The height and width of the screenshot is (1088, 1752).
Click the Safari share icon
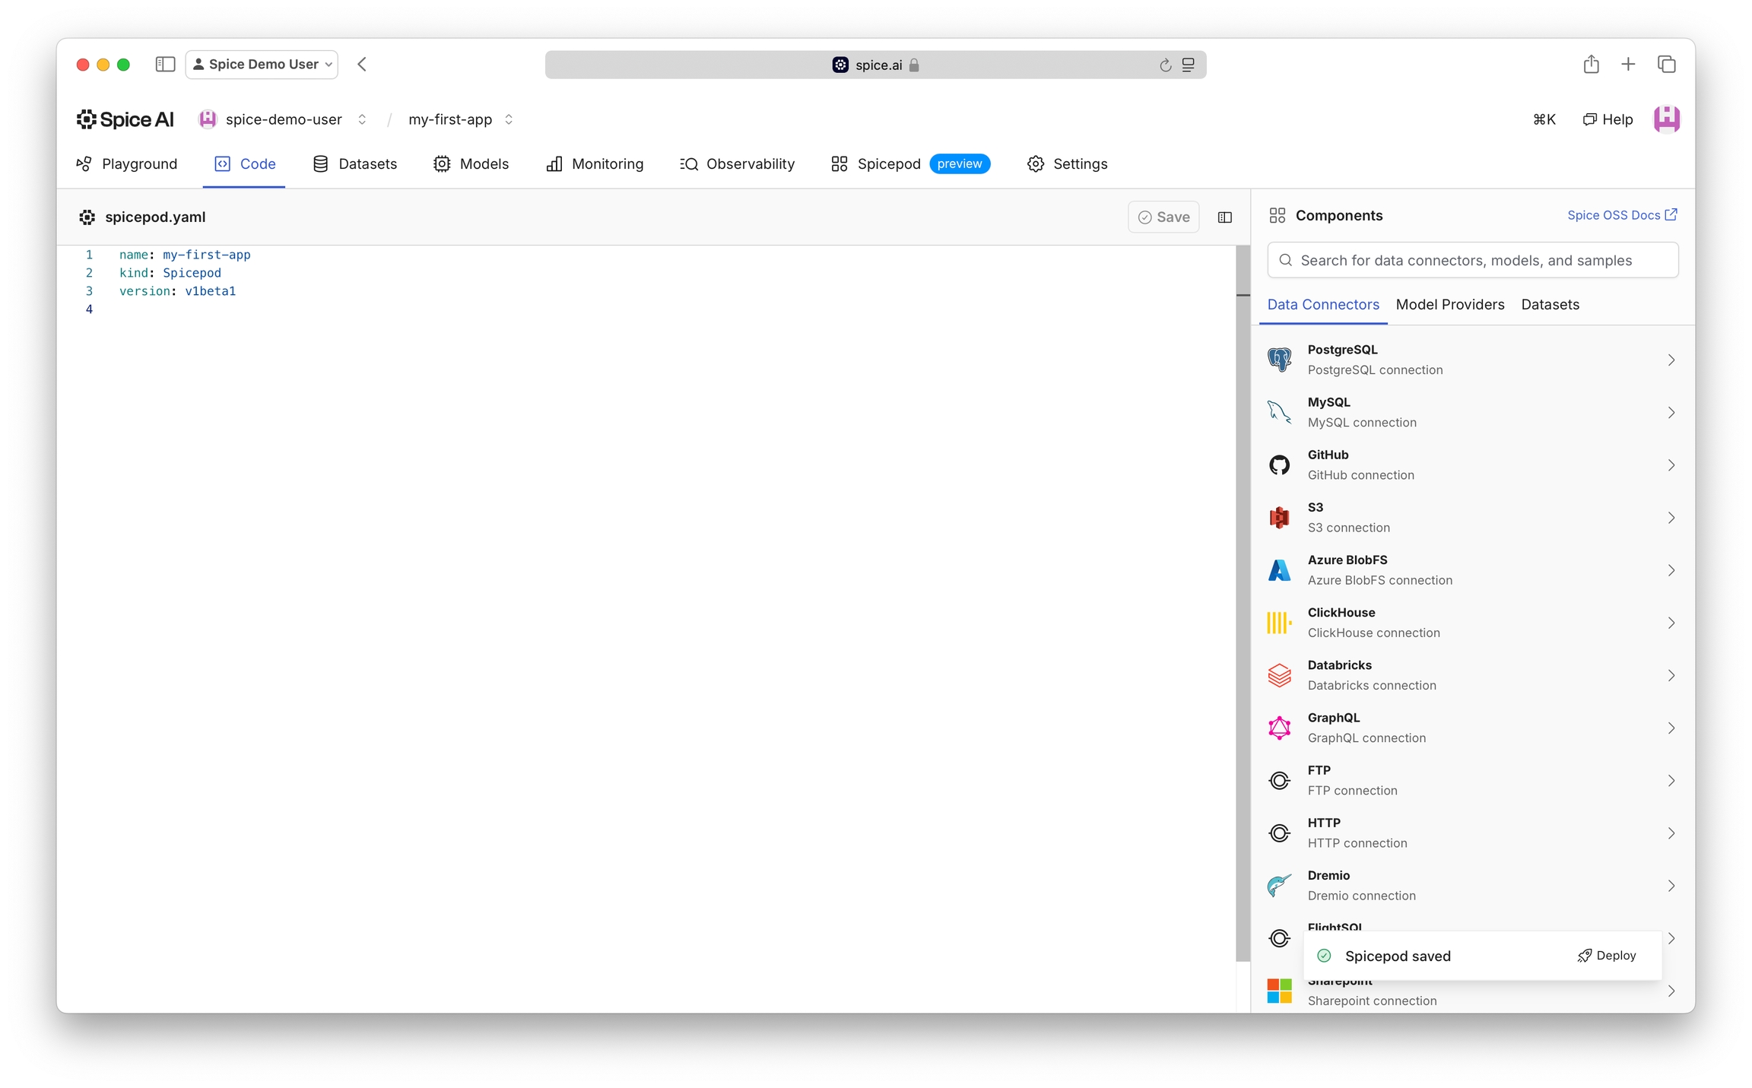coord(1591,65)
